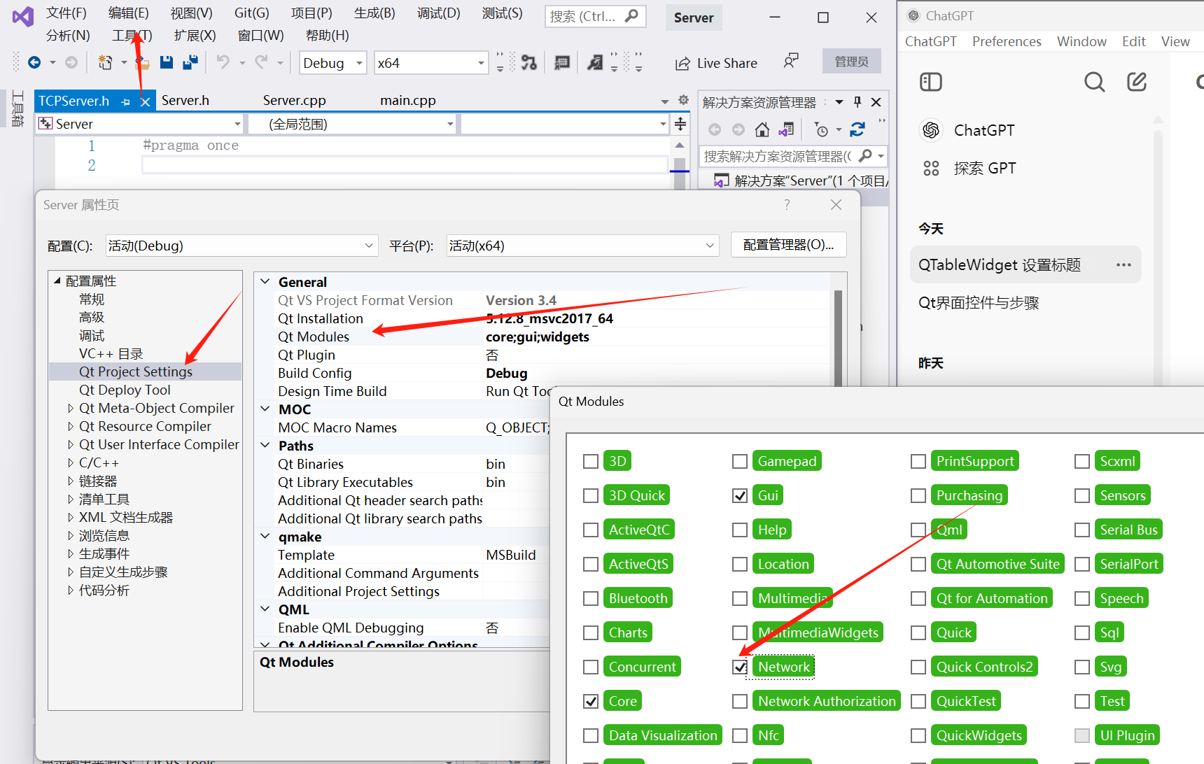Open the ChatGPT Preferences menu

tap(1006, 42)
